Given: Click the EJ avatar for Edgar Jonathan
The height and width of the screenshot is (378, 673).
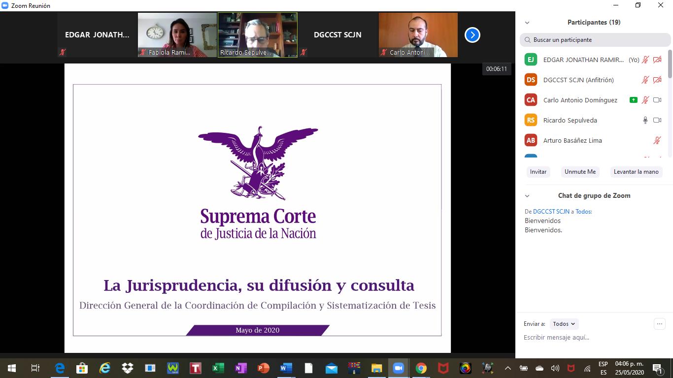Looking at the screenshot, I should tap(531, 60).
